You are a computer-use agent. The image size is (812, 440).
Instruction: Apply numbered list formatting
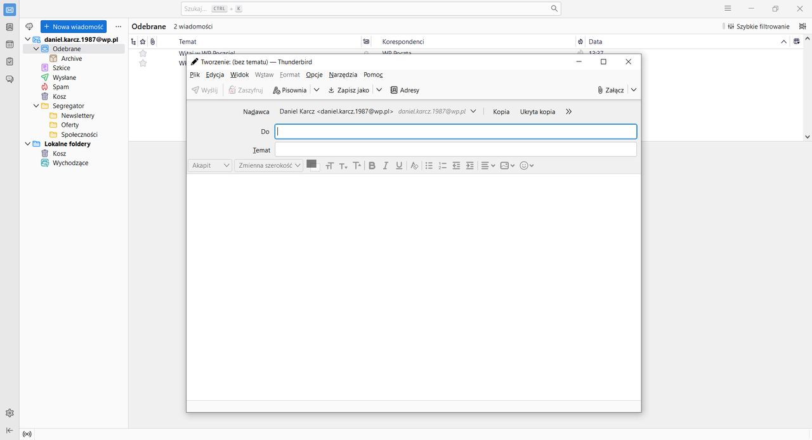tap(443, 165)
